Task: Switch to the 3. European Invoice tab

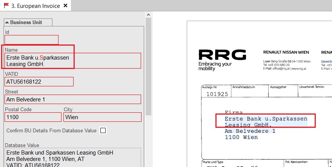Action: [x=35, y=6]
